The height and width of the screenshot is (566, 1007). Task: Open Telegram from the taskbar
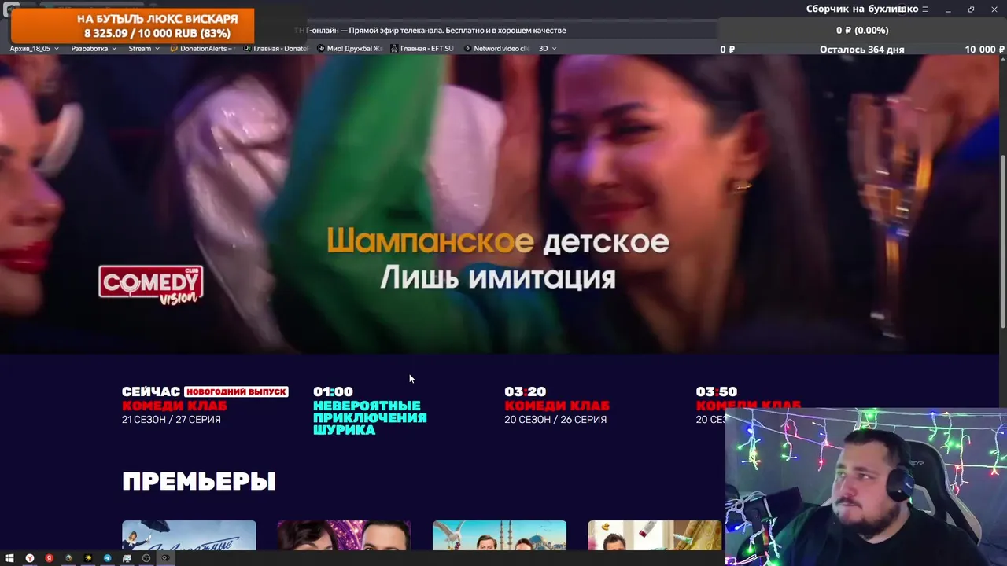click(x=108, y=558)
